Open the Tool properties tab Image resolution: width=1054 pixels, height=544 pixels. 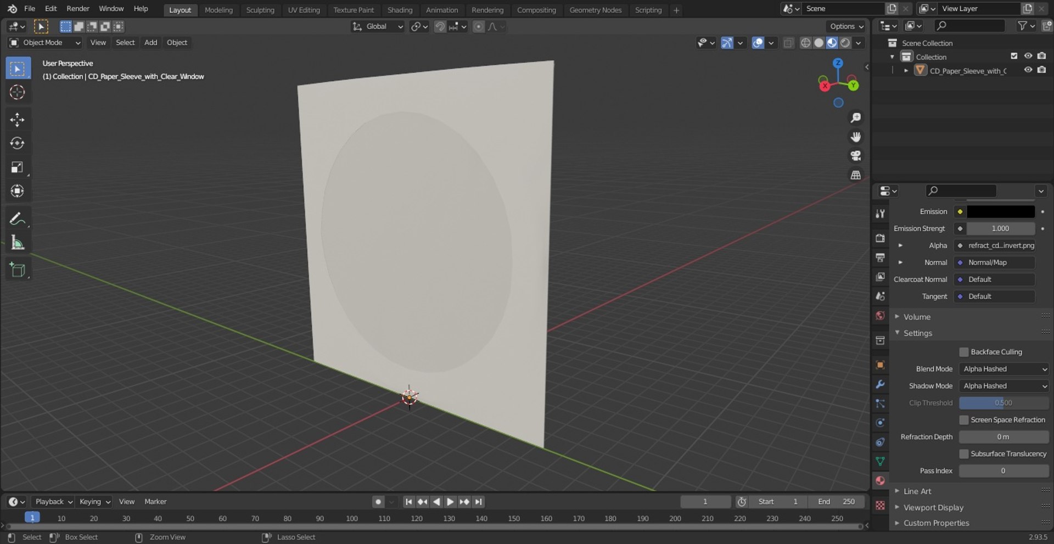click(880, 214)
